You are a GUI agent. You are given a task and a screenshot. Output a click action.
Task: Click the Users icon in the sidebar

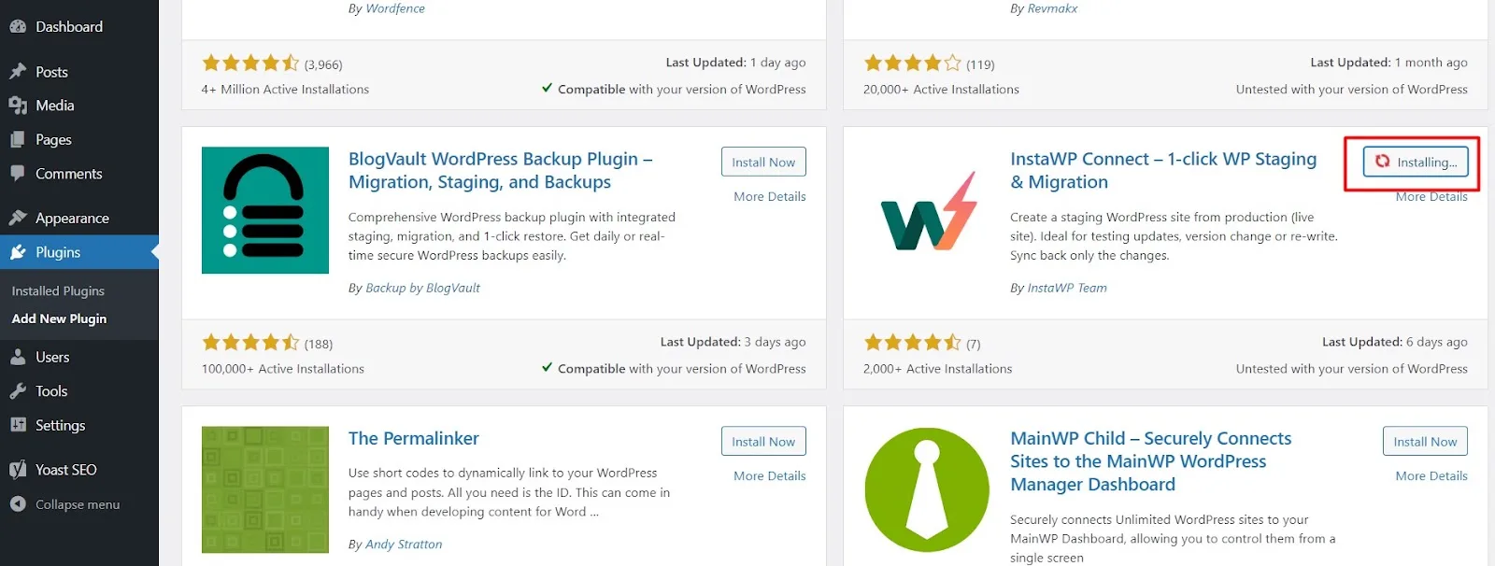pos(18,357)
